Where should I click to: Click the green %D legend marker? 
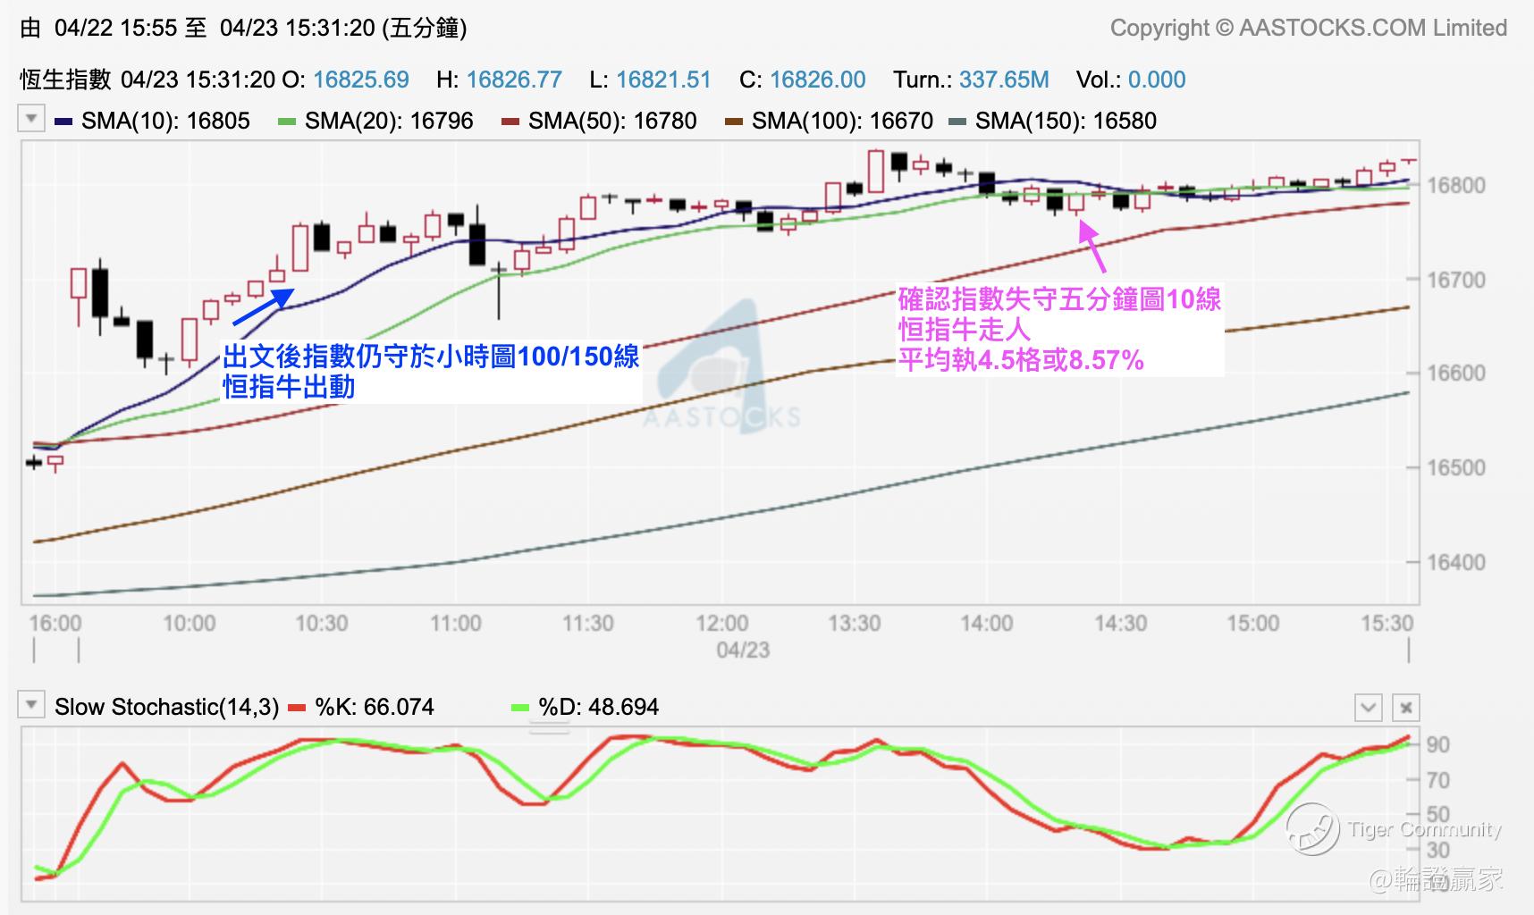click(x=520, y=708)
